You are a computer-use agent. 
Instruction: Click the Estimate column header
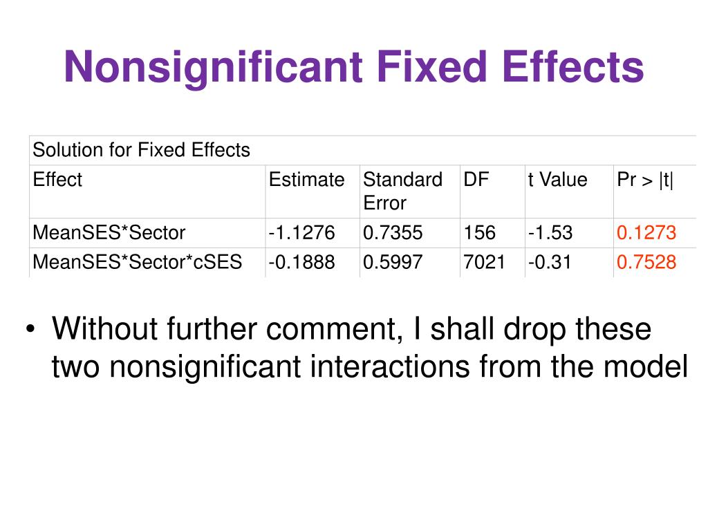(x=306, y=180)
